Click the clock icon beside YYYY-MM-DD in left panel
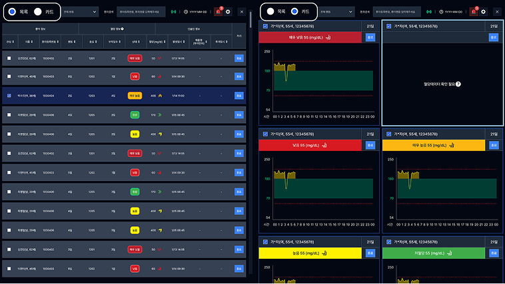This screenshot has height=284, width=505. tap(185, 12)
